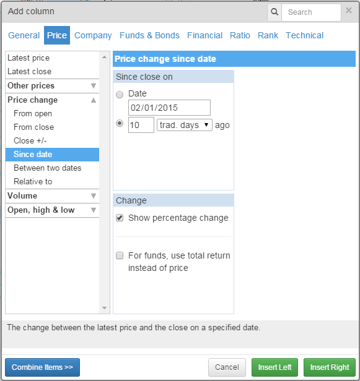Click the Insert Right button
The width and height of the screenshot is (360, 381).
tap(330, 367)
